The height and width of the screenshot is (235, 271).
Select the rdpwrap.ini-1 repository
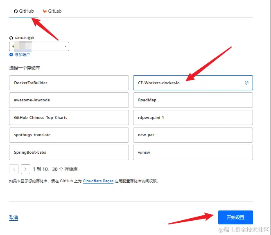click(193, 118)
